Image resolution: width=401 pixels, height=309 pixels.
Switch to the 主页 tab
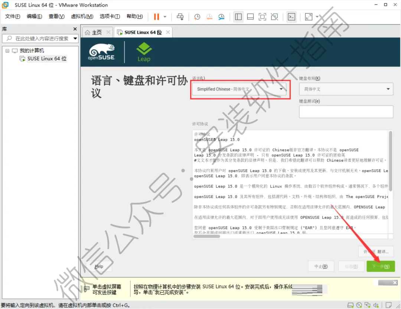click(97, 32)
